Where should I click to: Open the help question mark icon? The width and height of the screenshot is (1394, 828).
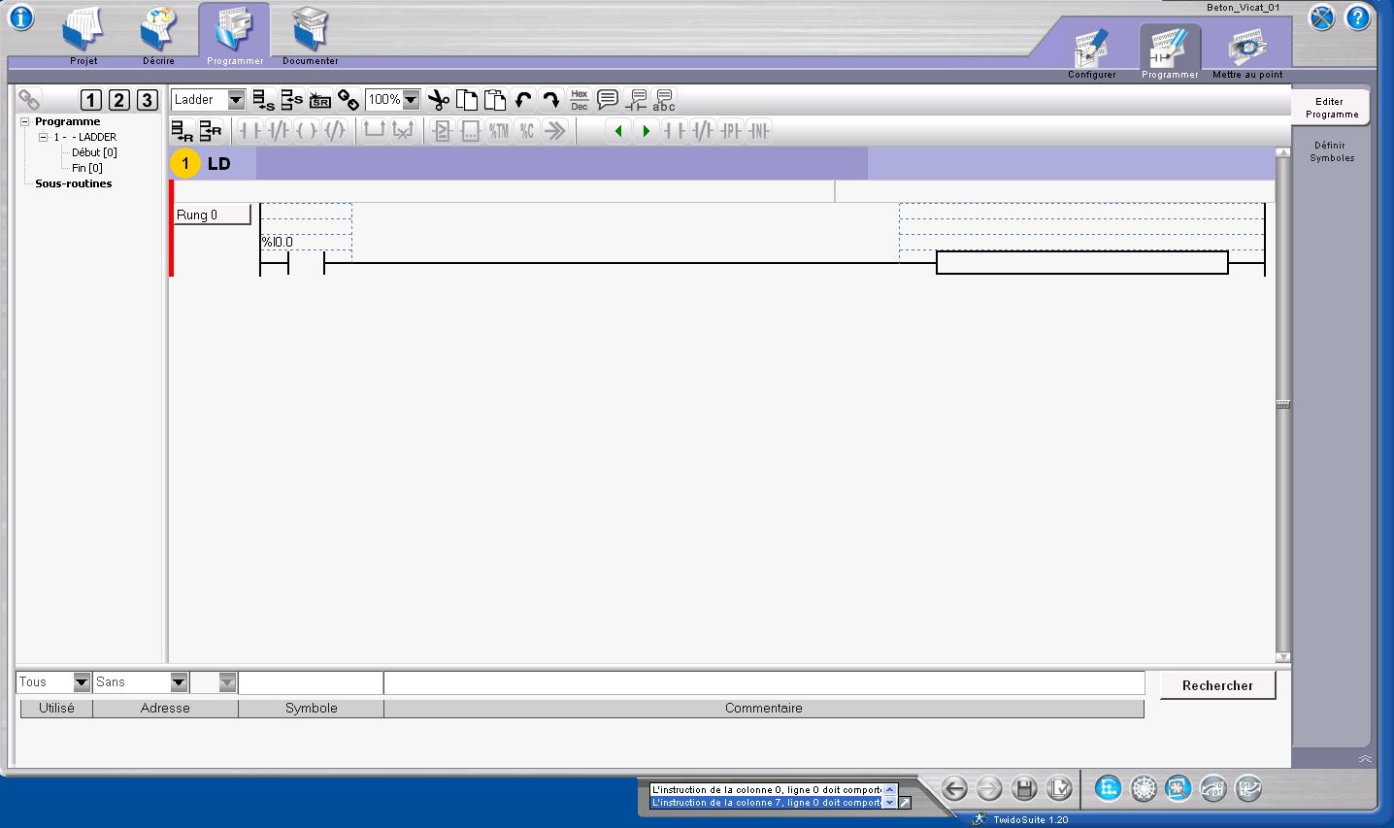(1357, 17)
